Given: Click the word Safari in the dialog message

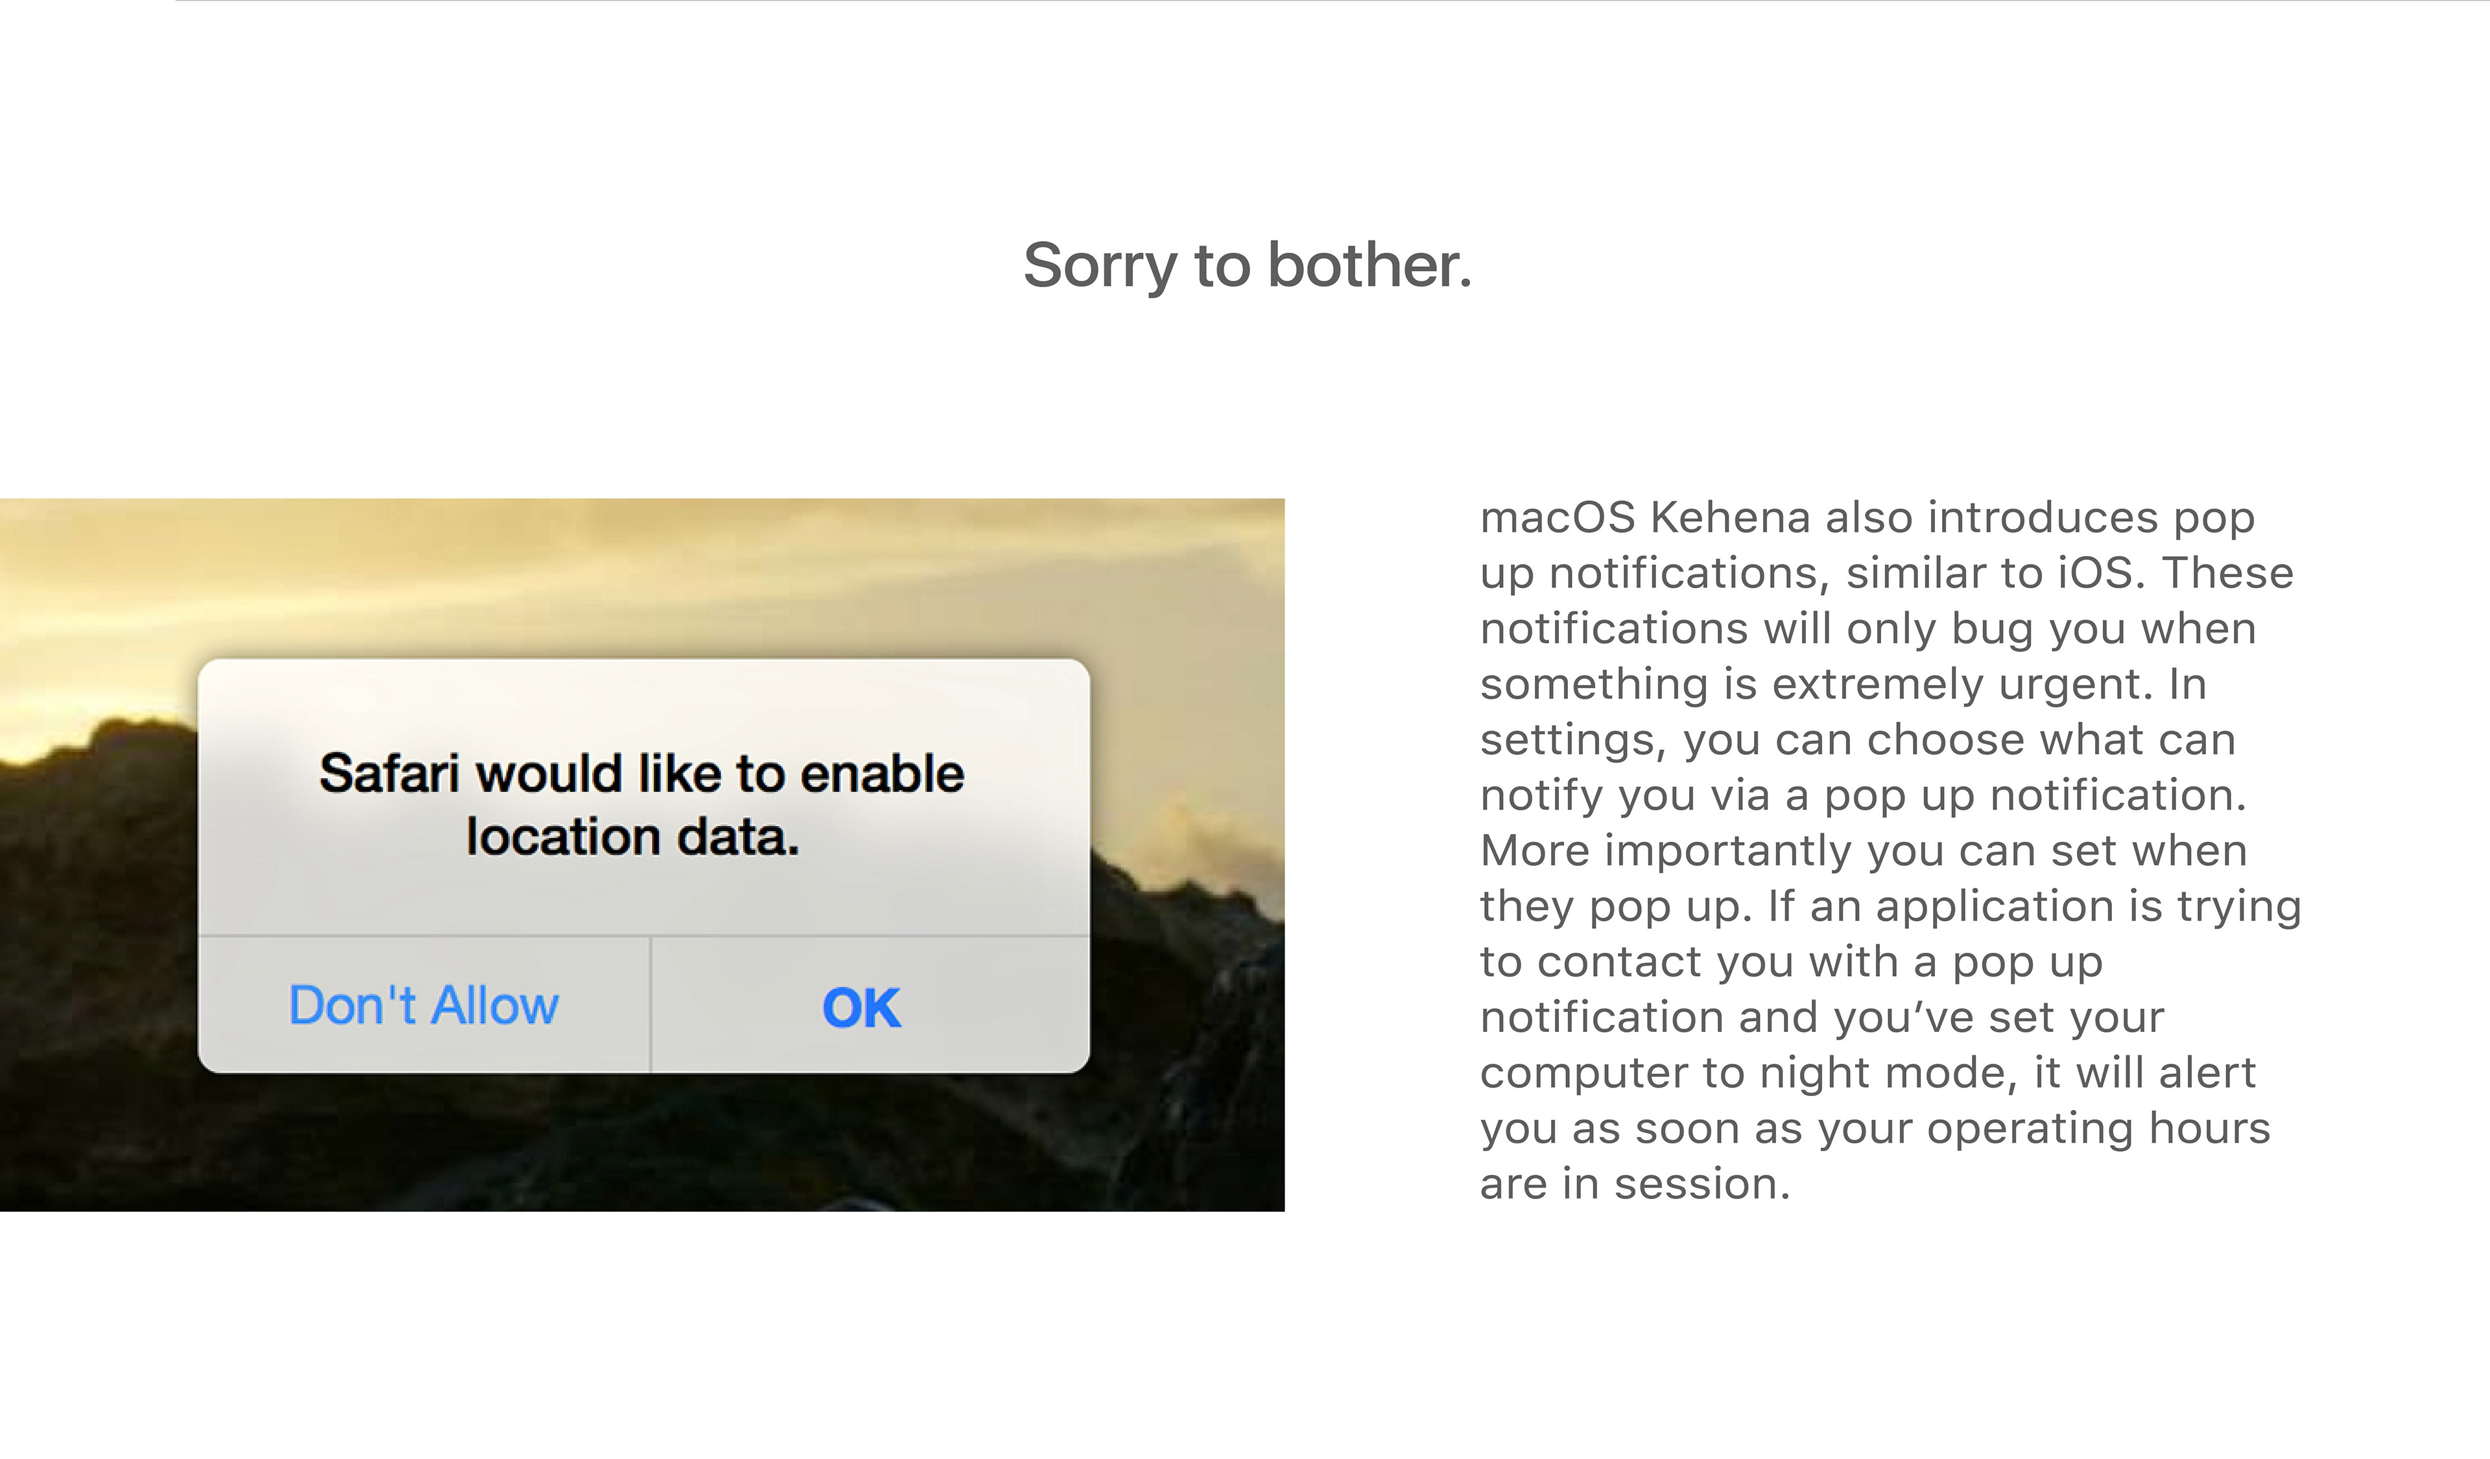Looking at the screenshot, I should [389, 773].
